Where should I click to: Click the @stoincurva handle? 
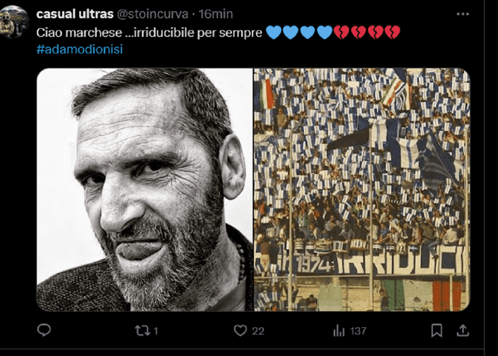(x=153, y=14)
